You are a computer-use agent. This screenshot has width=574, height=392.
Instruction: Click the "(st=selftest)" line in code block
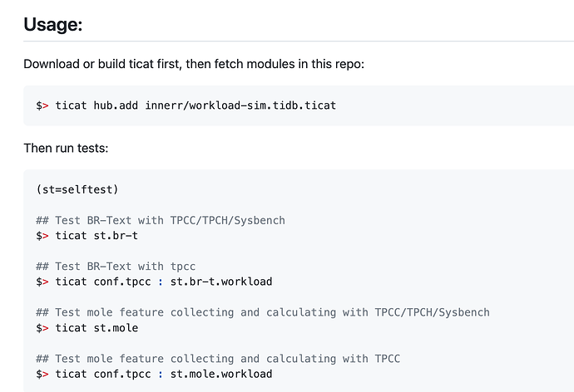[77, 189]
